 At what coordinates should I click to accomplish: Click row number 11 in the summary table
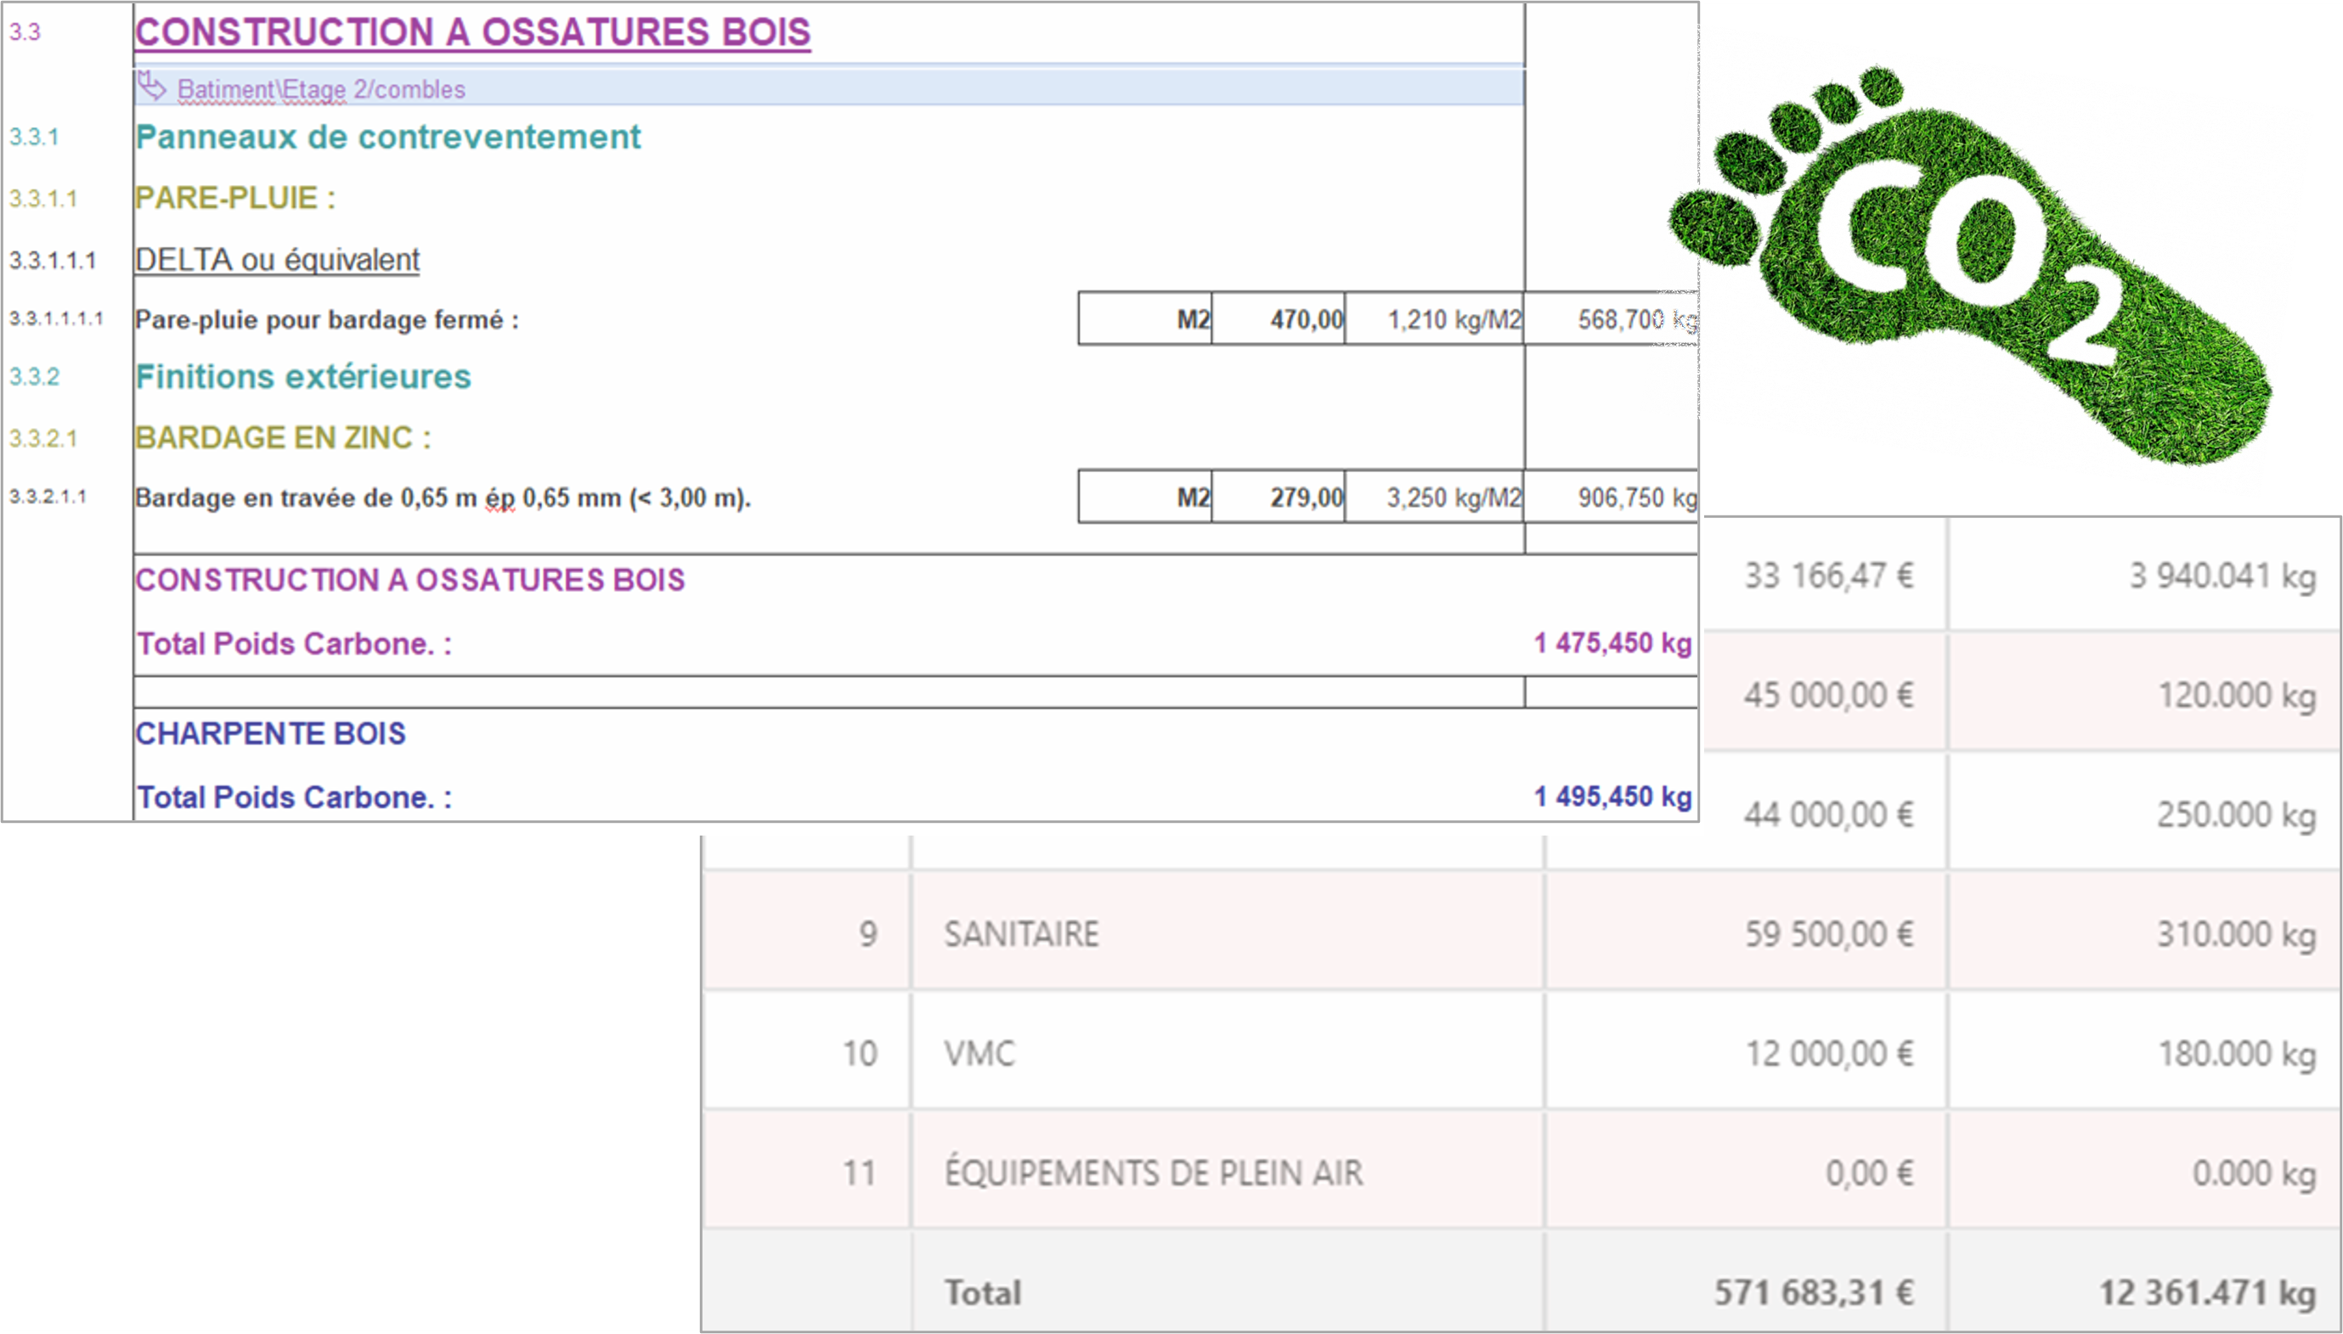859,1173
